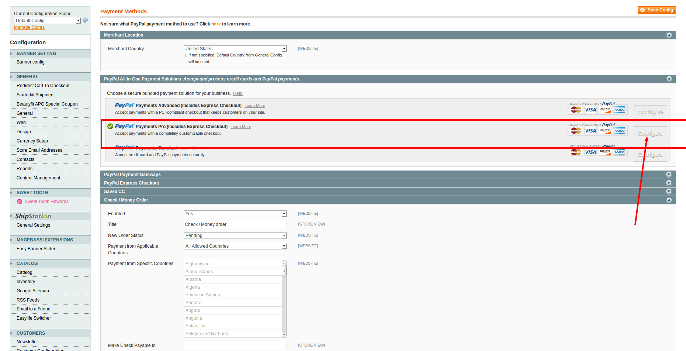Select Afghanistan in the country list
Screen dimensions: 686x351
(x=233, y=264)
